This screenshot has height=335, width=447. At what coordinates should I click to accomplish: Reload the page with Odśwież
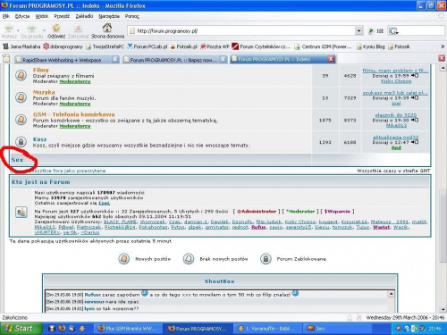click(56, 29)
